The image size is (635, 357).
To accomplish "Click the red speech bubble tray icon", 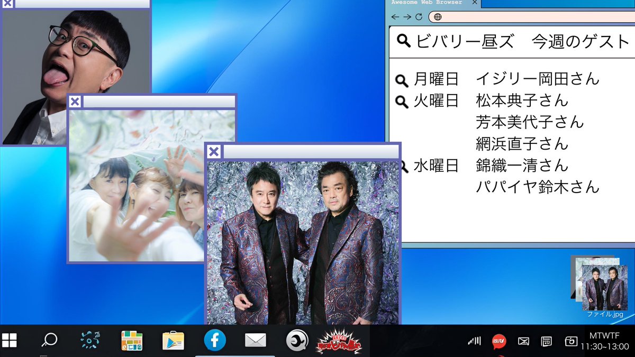I will 498,341.
